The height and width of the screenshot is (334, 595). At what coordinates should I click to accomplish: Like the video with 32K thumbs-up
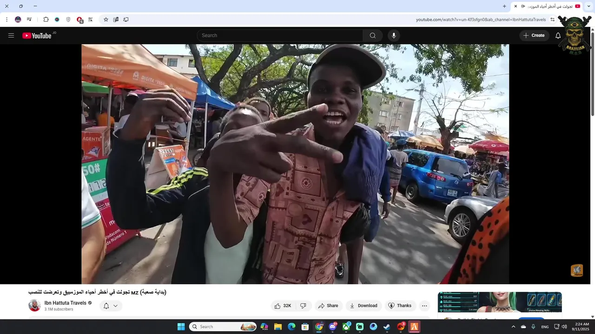click(x=283, y=306)
